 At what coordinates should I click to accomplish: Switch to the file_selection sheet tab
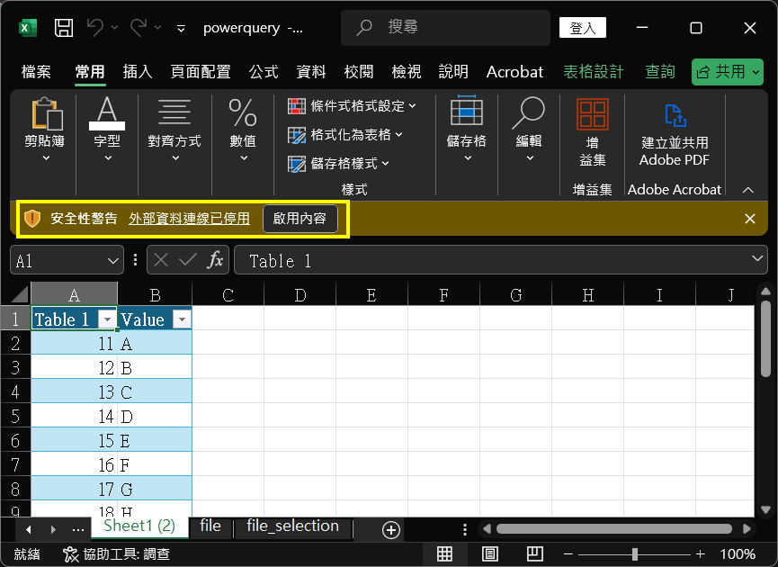(292, 526)
